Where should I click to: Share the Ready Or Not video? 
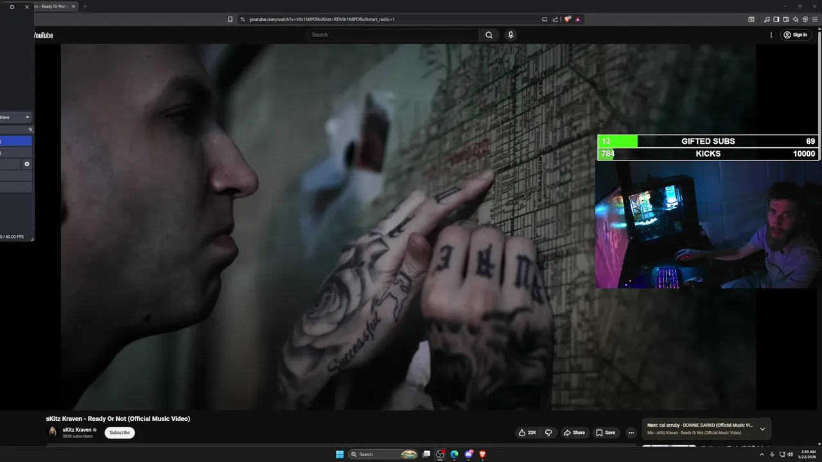coord(574,432)
